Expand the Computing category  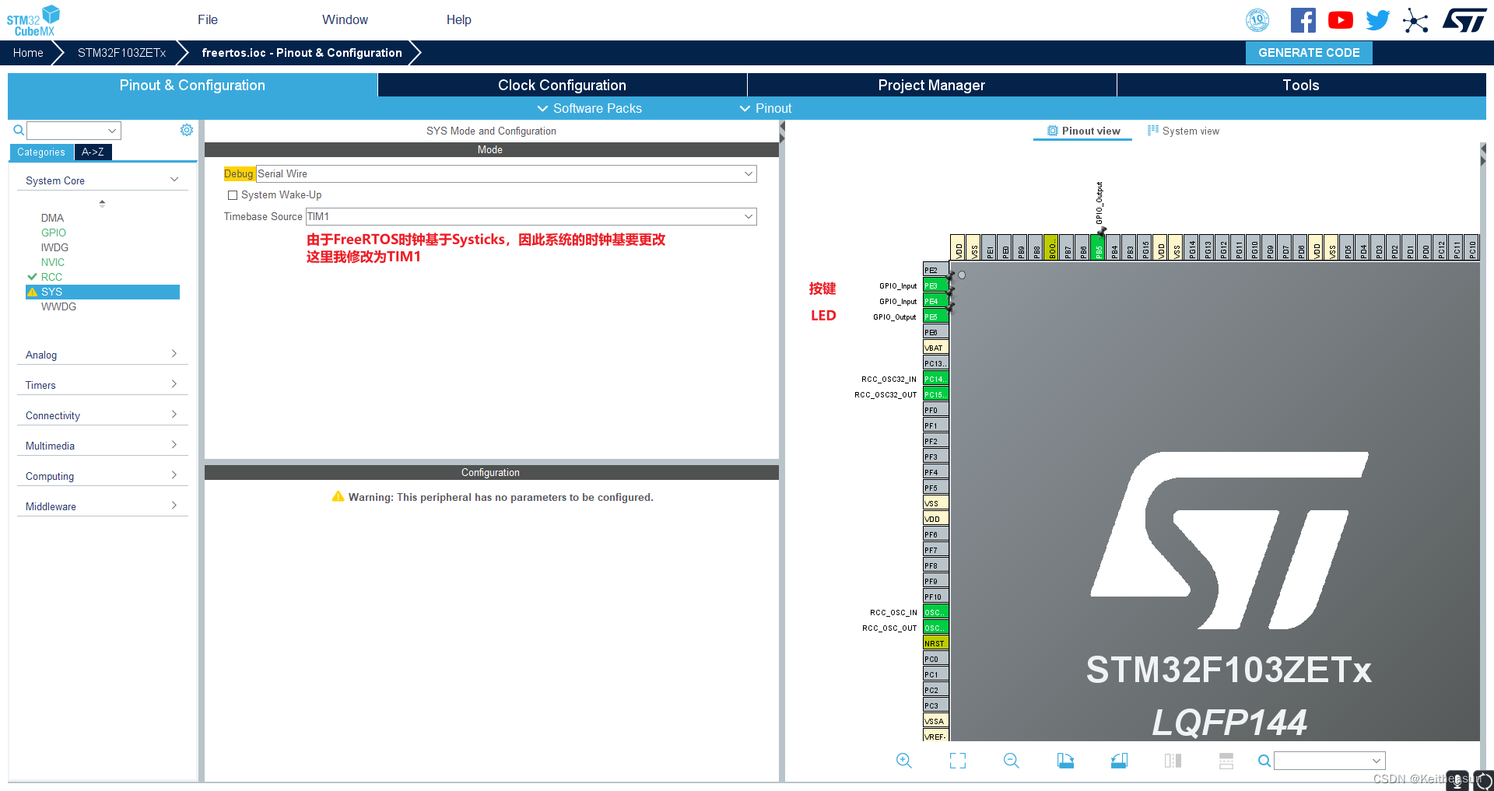coord(102,476)
